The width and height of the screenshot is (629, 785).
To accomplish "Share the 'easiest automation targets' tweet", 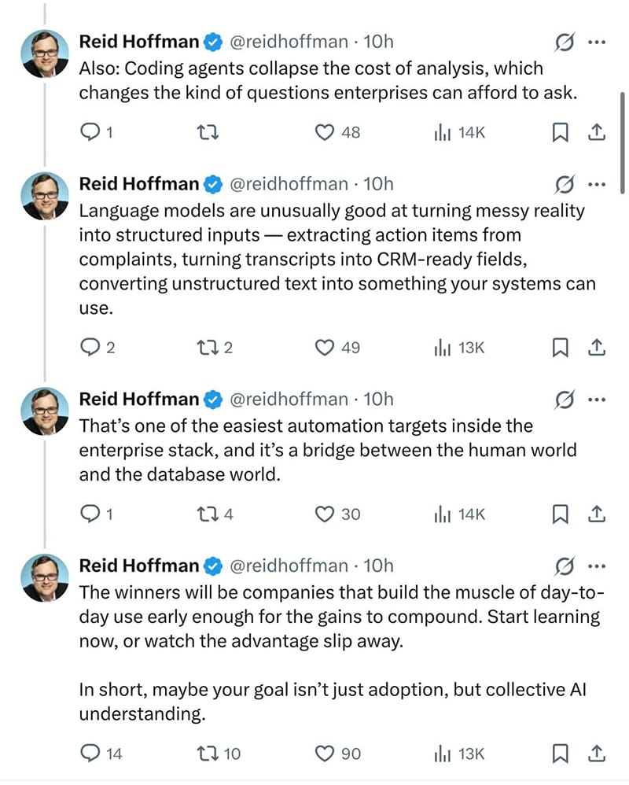I will 597,514.
